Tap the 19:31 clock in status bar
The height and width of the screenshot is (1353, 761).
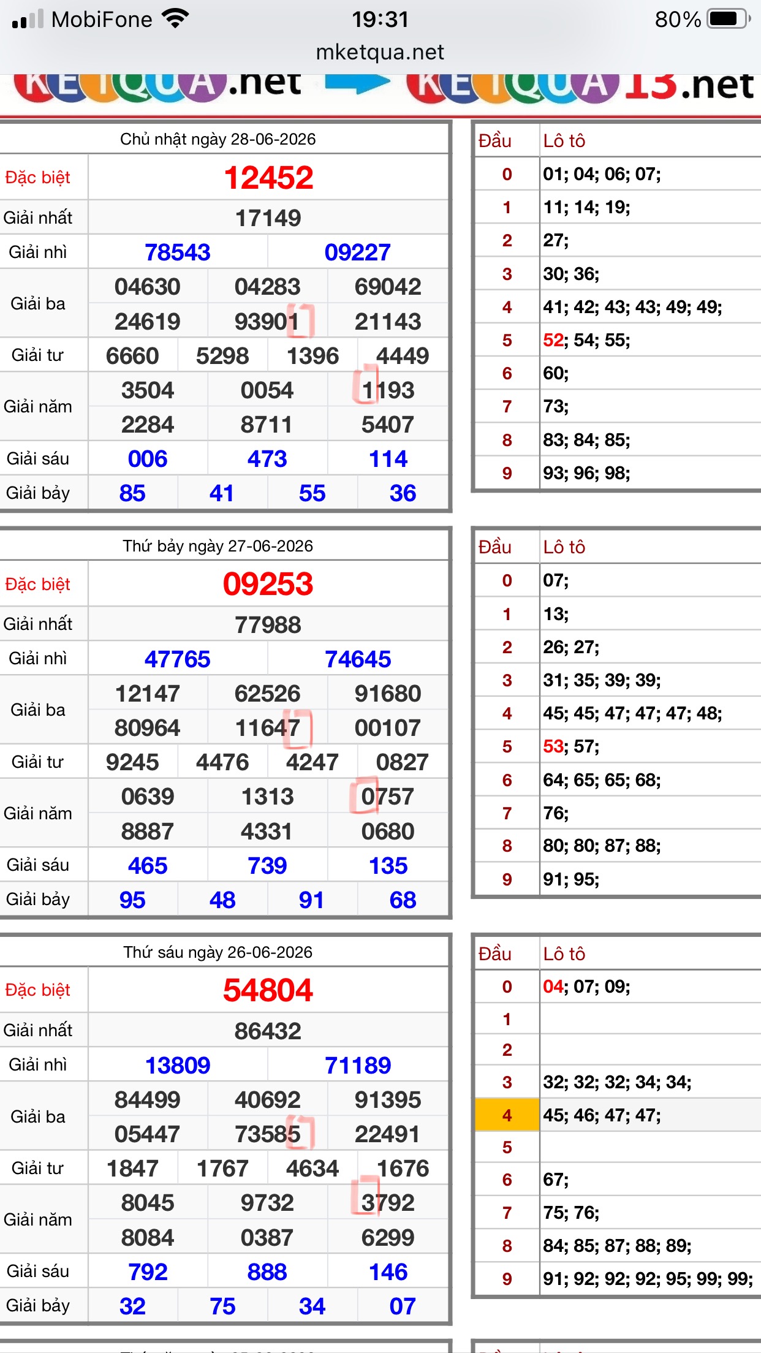click(380, 20)
